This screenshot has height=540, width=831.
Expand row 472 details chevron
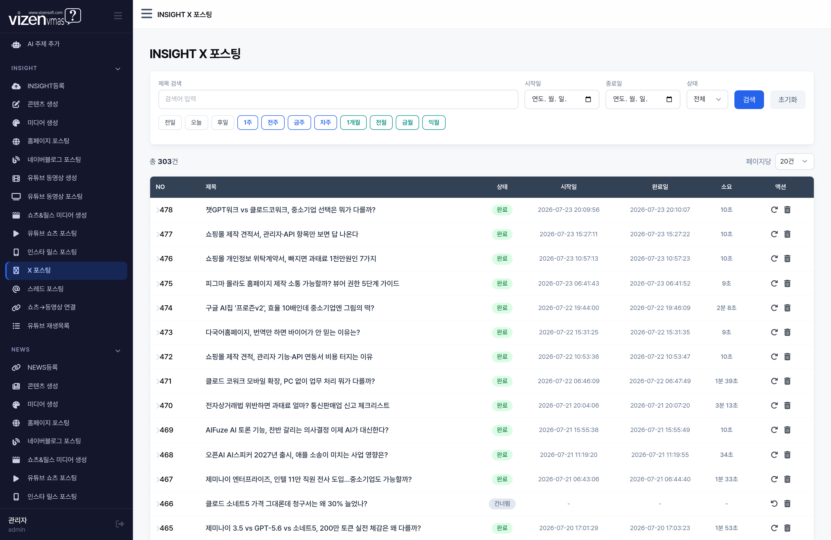[157, 357]
